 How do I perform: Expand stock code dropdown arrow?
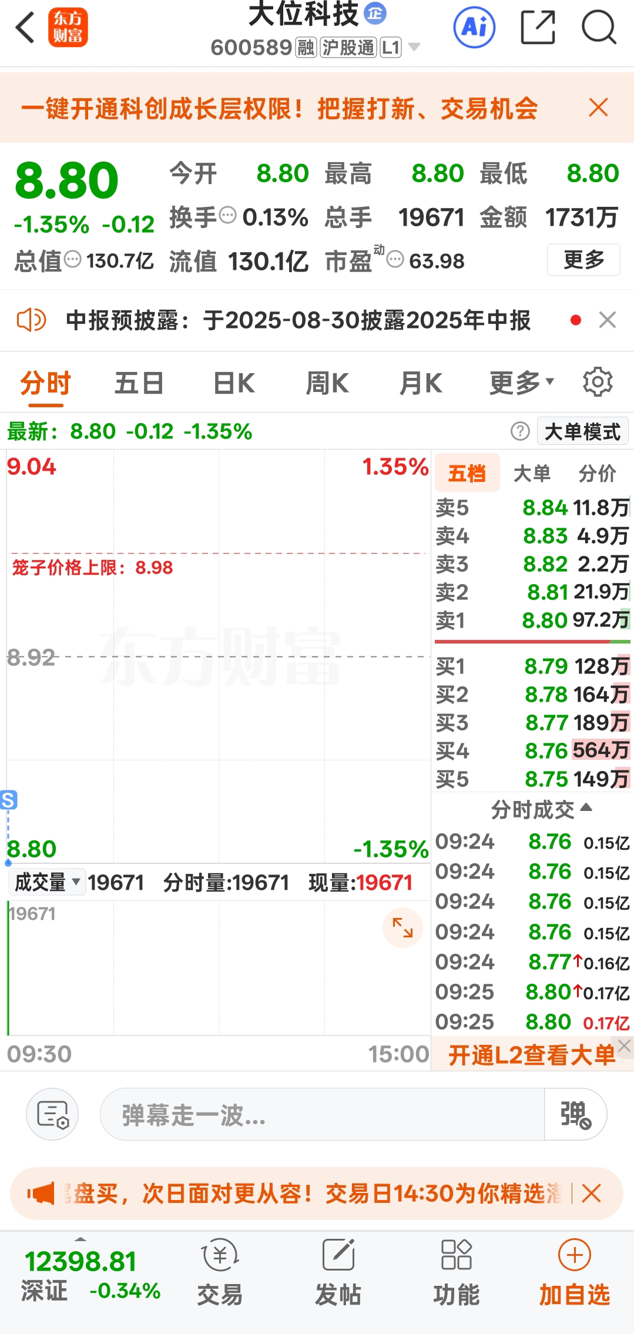click(414, 47)
